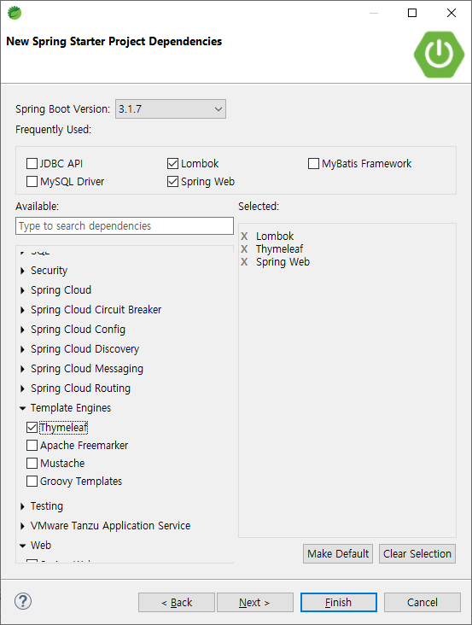The width and height of the screenshot is (472, 625).
Task: Collapse the Template Engines category
Action: (22, 408)
